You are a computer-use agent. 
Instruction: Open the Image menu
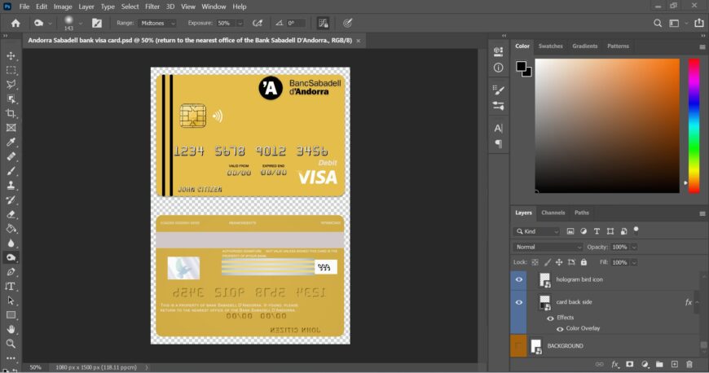63,7
